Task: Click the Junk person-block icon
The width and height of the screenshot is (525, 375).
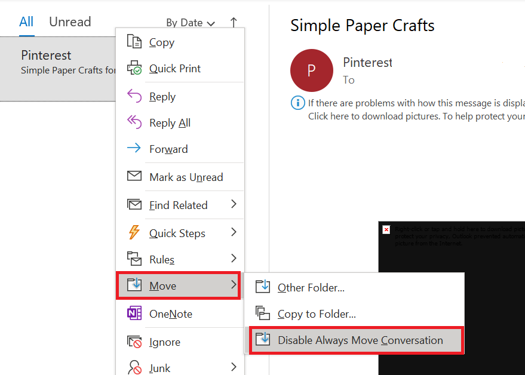Action: pos(134,367)
